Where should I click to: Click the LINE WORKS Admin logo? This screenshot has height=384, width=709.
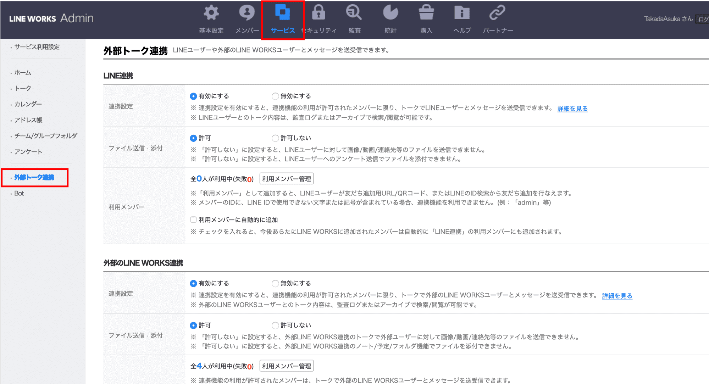coord(51,18)
